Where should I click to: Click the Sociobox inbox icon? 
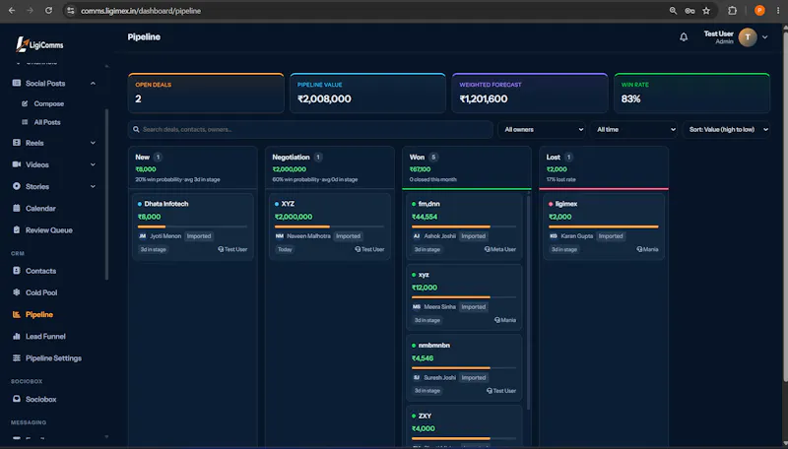[x=17, y=400]
